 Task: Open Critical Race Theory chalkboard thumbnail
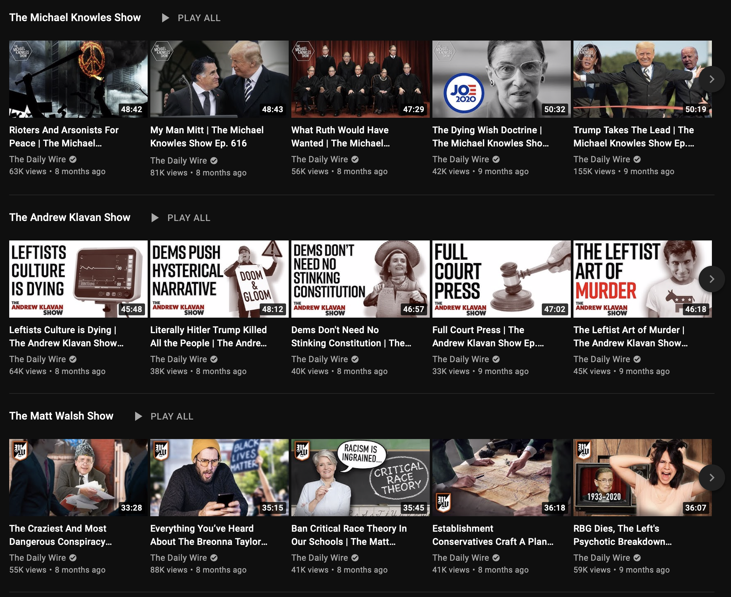[x=360, y=477]
